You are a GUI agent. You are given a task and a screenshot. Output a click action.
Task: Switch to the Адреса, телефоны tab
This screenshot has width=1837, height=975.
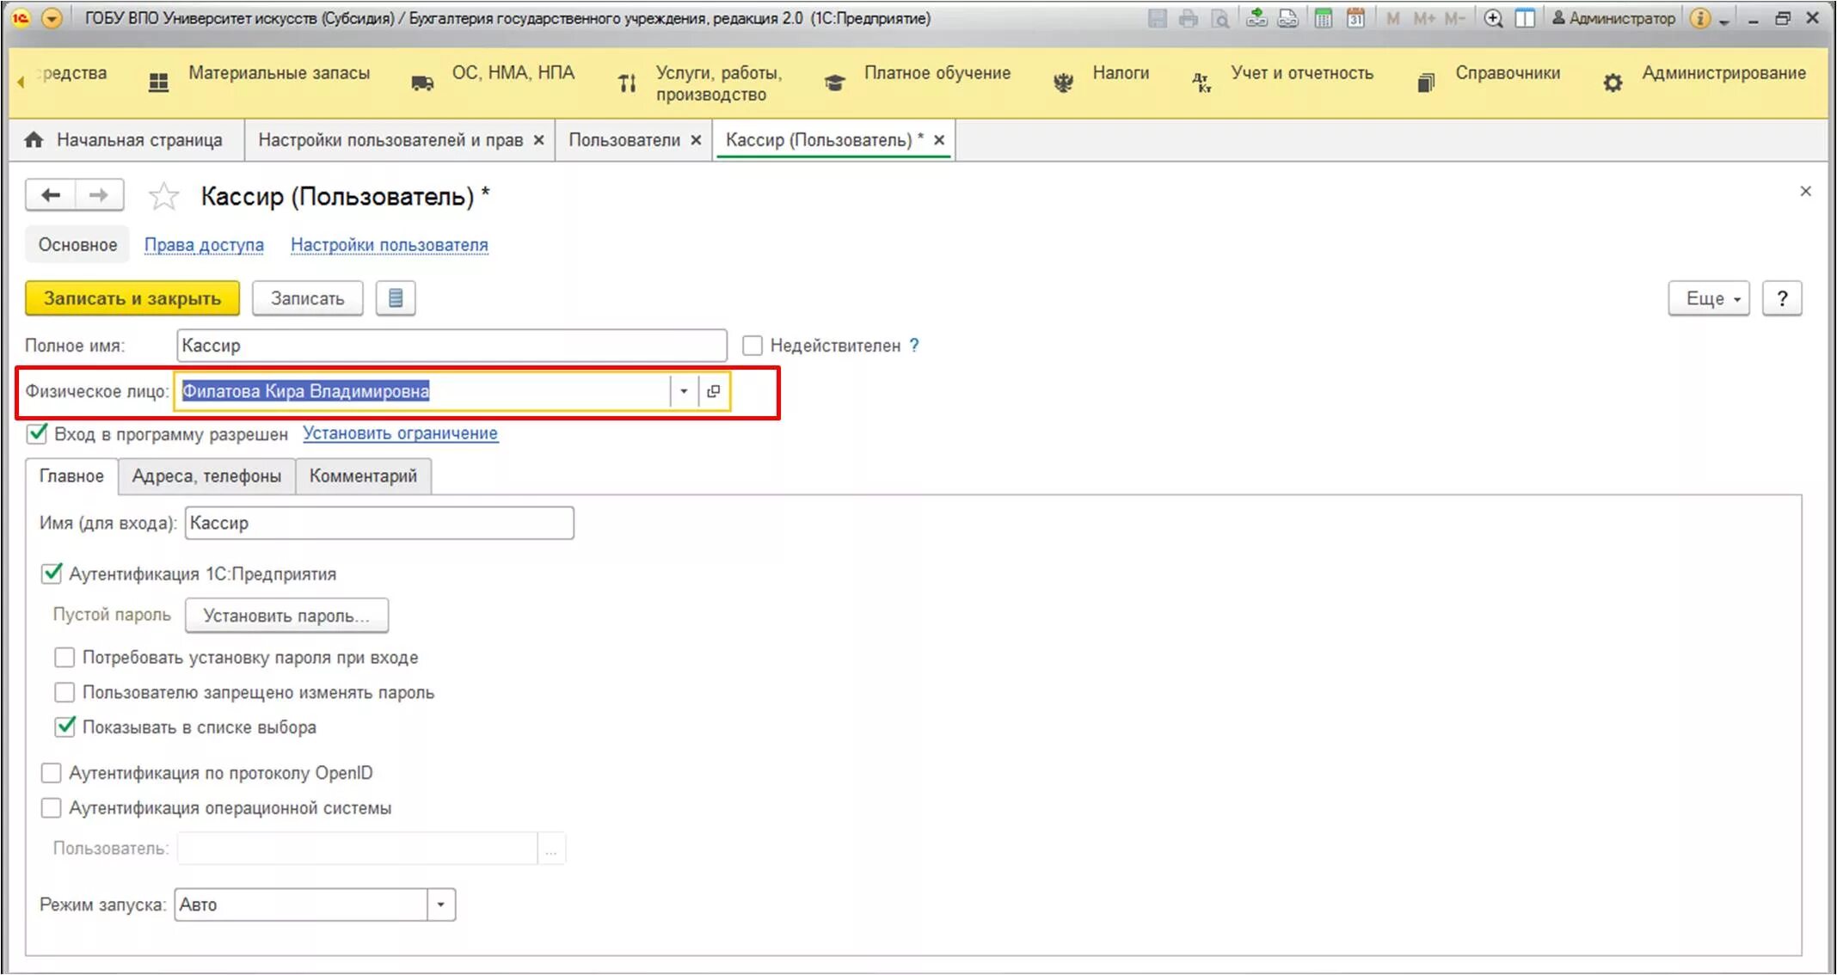pyautogui.click(x=206, y=475)
